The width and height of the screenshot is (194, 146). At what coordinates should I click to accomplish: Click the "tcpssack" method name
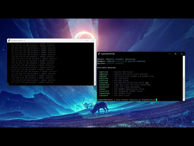103,96
